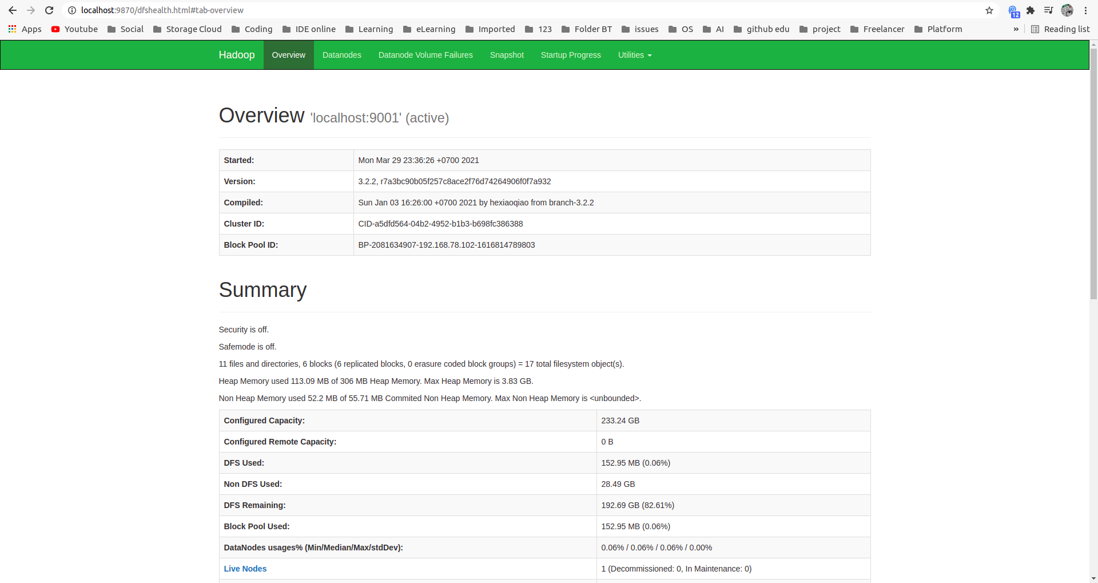Open the Live Nodes link
Viewport: 1098px width, 583px height.
tap(245, 569)
